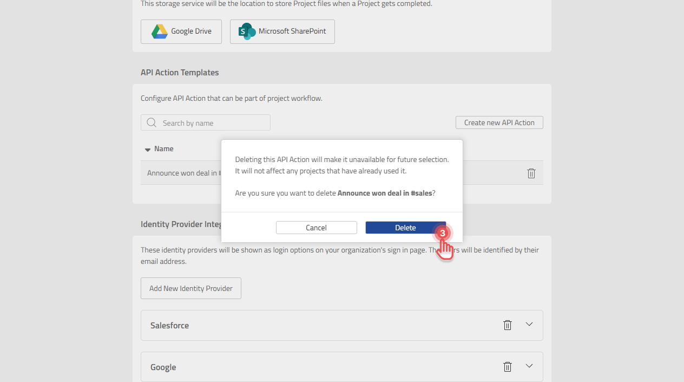Confirm deletion with the Delete button

[405, 228]
